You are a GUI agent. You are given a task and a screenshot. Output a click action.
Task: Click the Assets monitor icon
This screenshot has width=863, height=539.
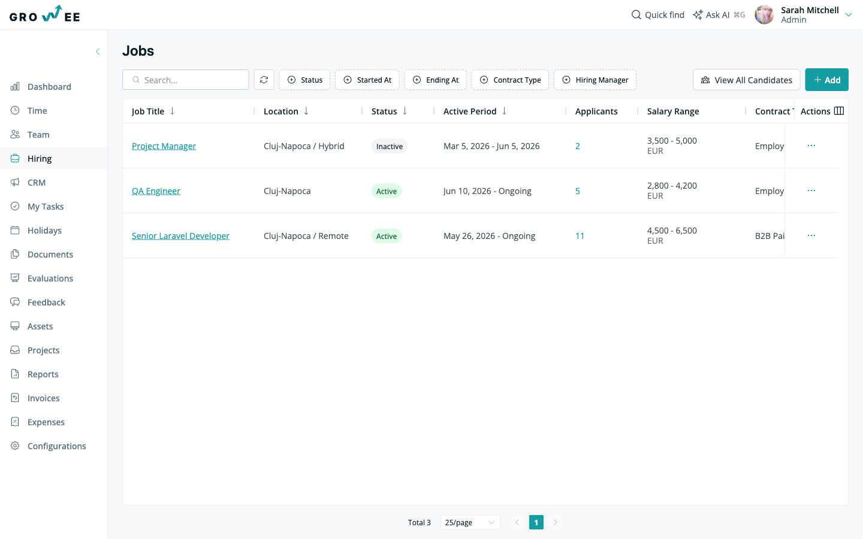coord(15,326)
